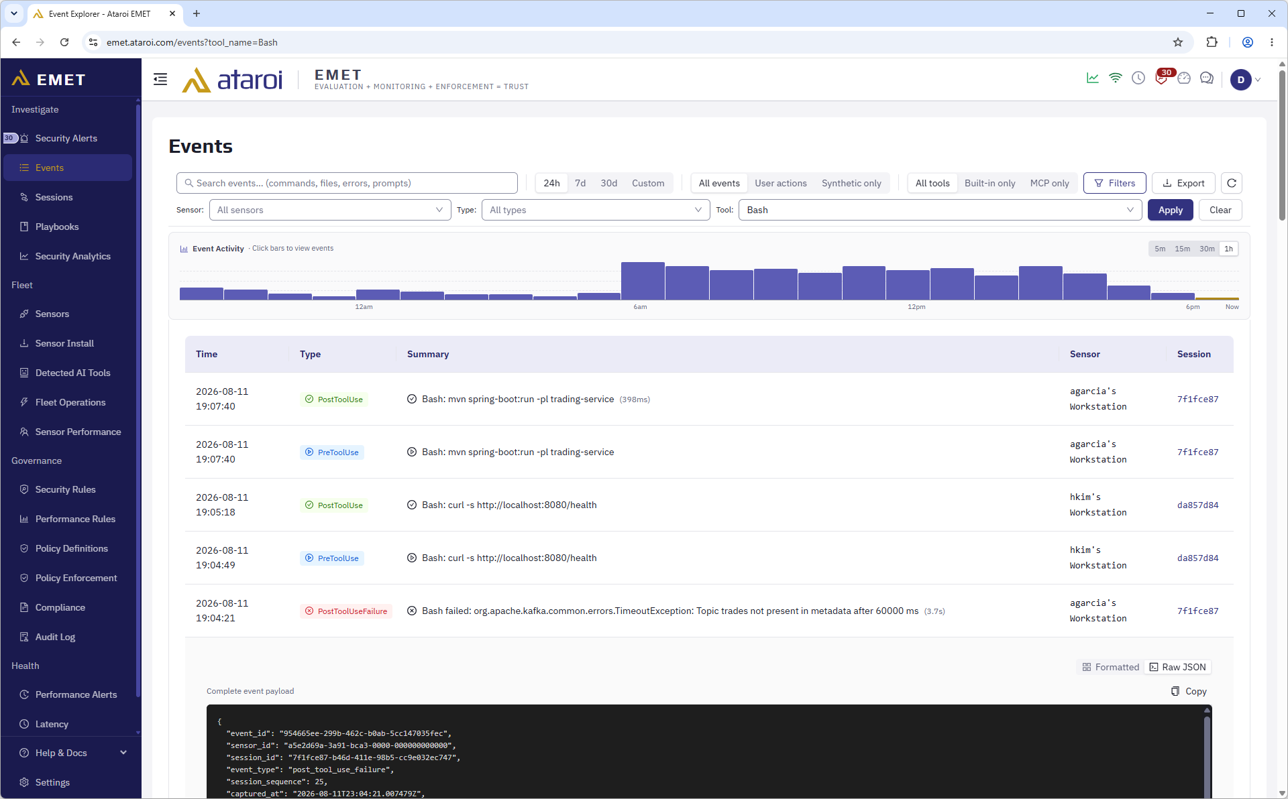This screenshot has width=1288, height=799.
Task: Copy the complete event payload
Action: click(1189, 691)
